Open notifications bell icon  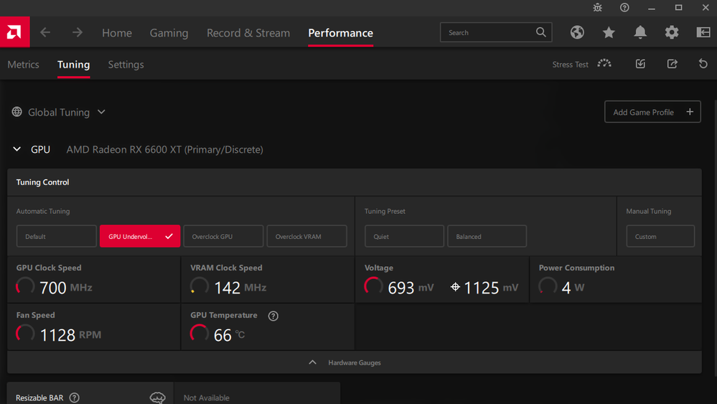(x=640, y=32)
